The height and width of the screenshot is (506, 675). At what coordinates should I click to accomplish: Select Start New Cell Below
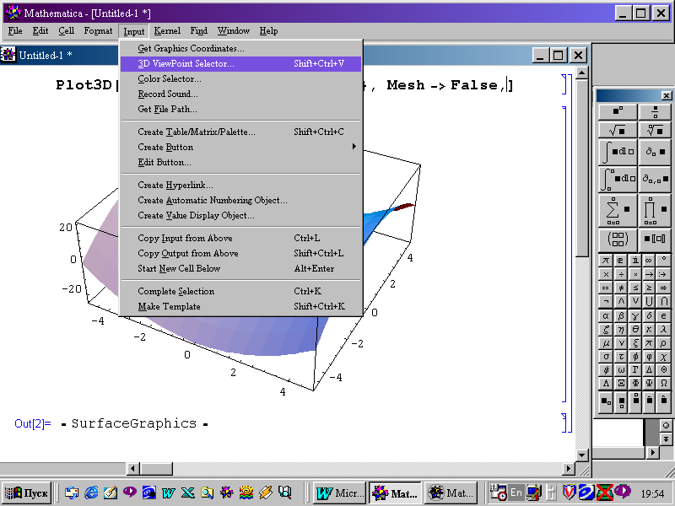(x=240, y=268)
